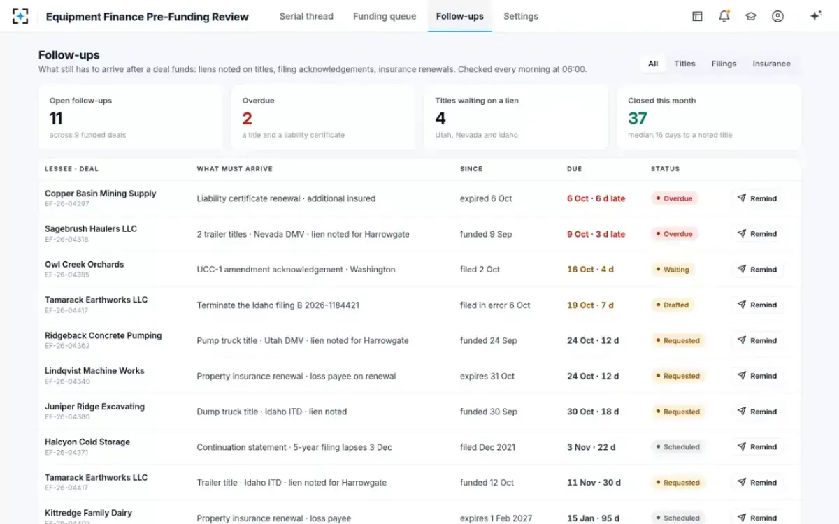
Task: Switch to Serial thread tab
Action: 306,16
